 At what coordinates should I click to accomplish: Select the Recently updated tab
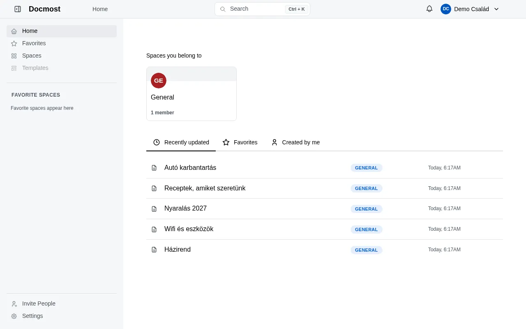(181, 142)
